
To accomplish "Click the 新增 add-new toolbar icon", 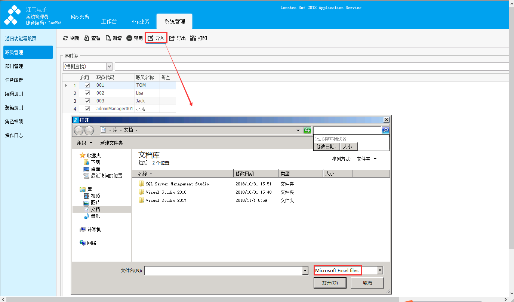I will tap(108, 38).
